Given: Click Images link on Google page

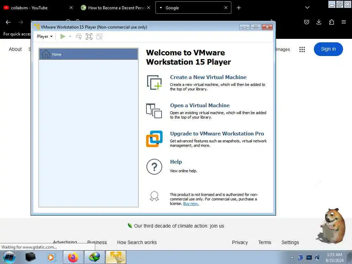Looking at the screenshot, I should click(283, 49).
